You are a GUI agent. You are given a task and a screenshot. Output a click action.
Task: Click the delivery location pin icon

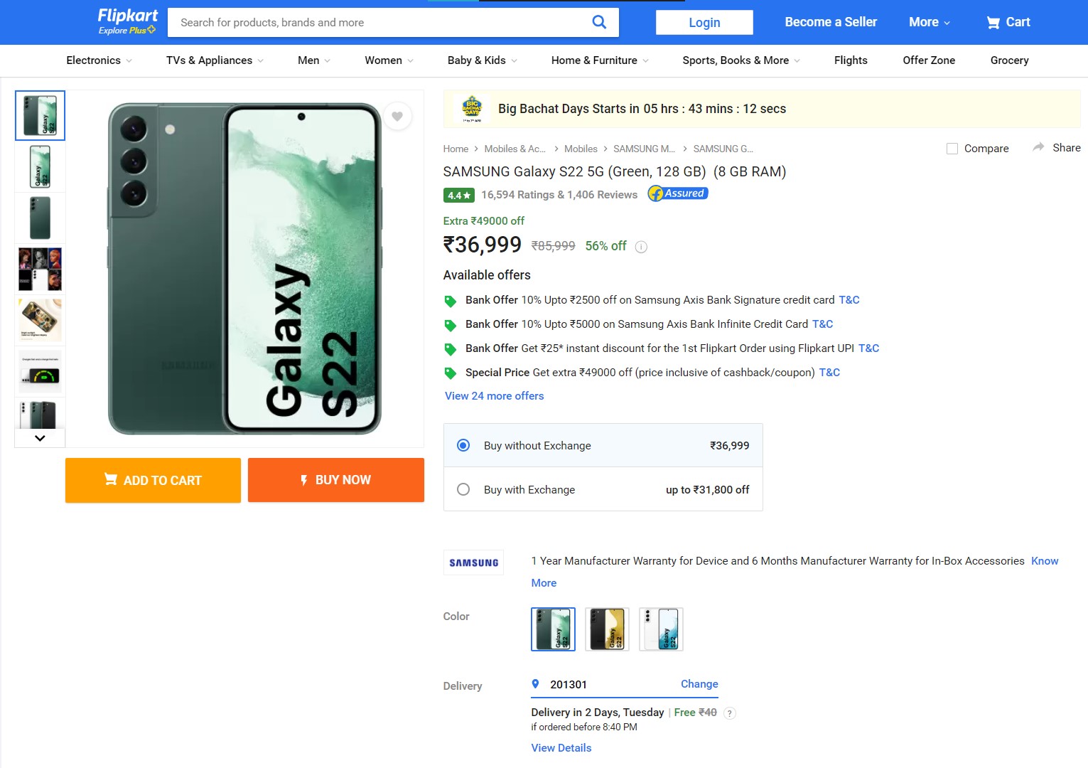click(536, 683)
